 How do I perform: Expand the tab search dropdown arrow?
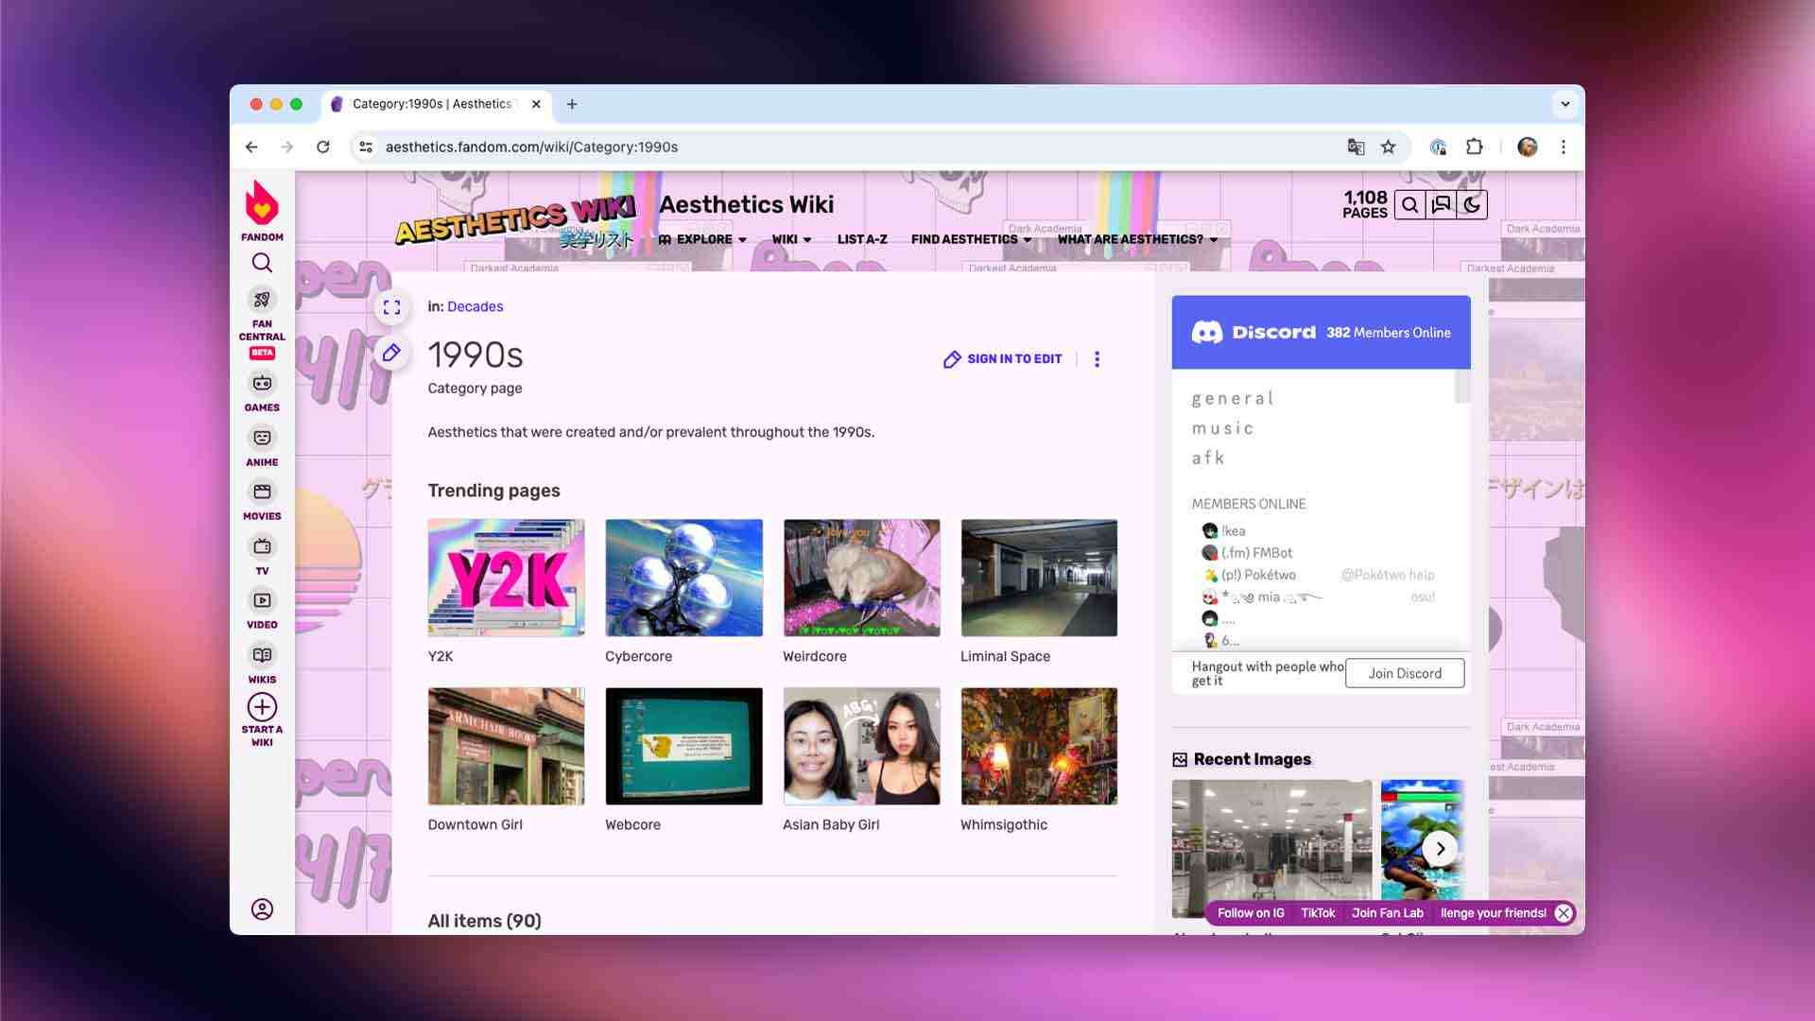point(1565,104)
